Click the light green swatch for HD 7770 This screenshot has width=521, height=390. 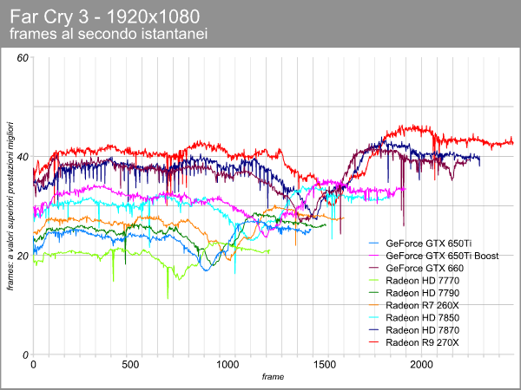pos(373,281)
